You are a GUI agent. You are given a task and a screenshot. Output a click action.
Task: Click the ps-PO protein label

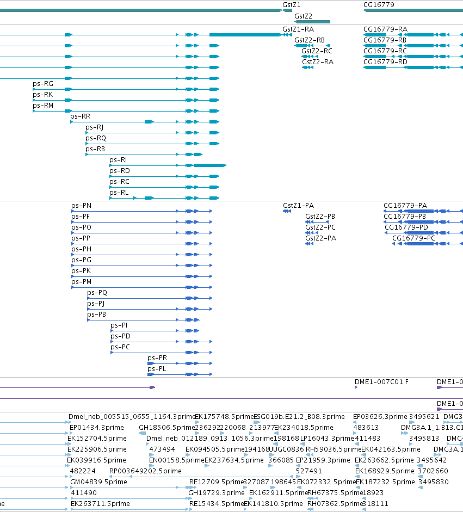coord(81,227)
